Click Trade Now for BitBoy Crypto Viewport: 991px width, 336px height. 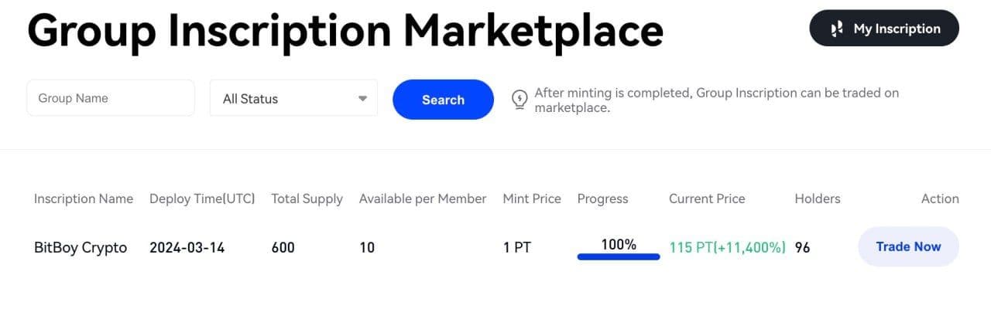[x=908, y=247]
